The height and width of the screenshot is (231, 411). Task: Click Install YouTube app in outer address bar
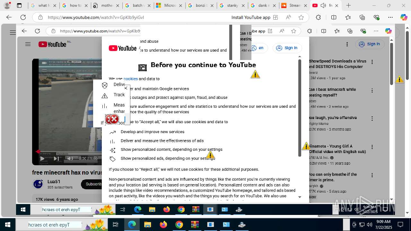[x=251, y=17]
